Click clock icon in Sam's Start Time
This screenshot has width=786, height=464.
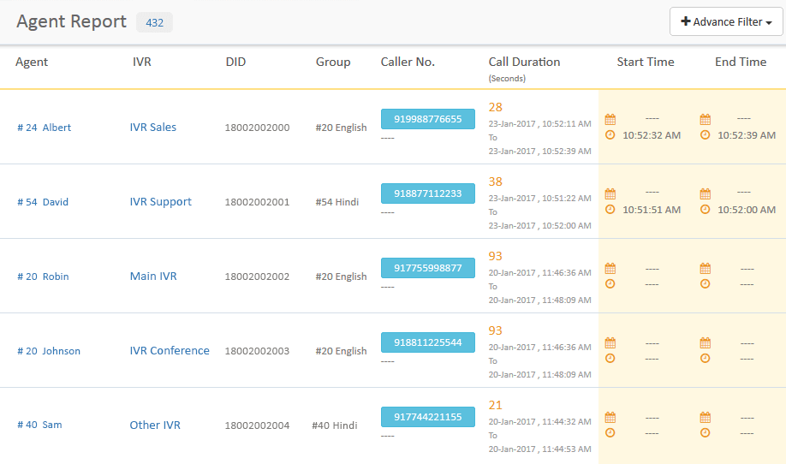610,432
